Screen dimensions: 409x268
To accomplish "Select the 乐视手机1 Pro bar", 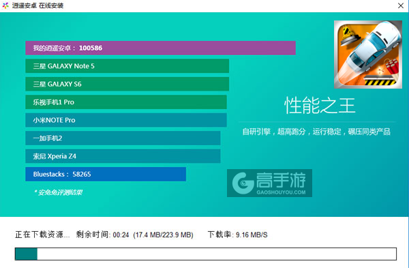I will pos(126,102).
